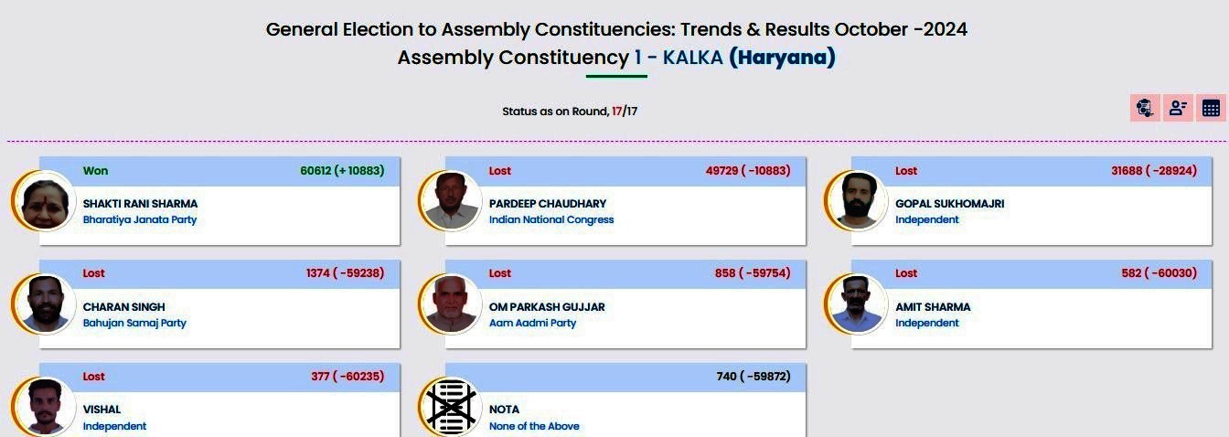
Task: Click the KALKA constituency heading
Action: tap(693, 58)
